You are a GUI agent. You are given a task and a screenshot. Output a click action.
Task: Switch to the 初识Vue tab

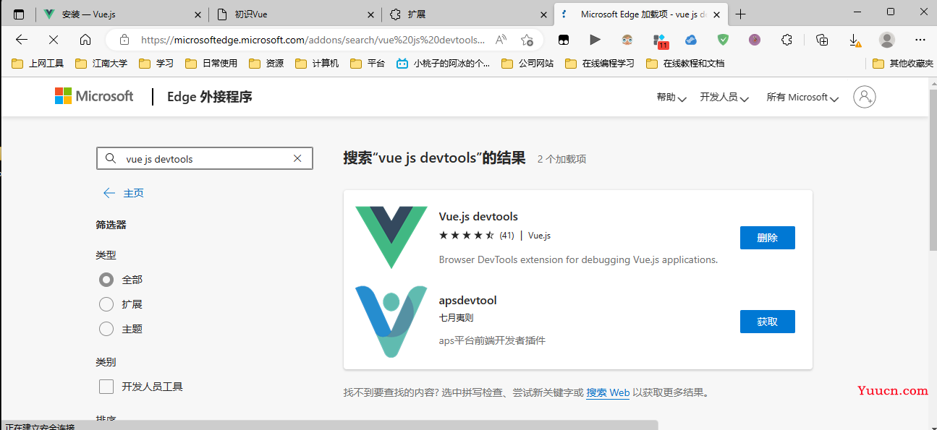pyautogui.click(x=295, y=14)
